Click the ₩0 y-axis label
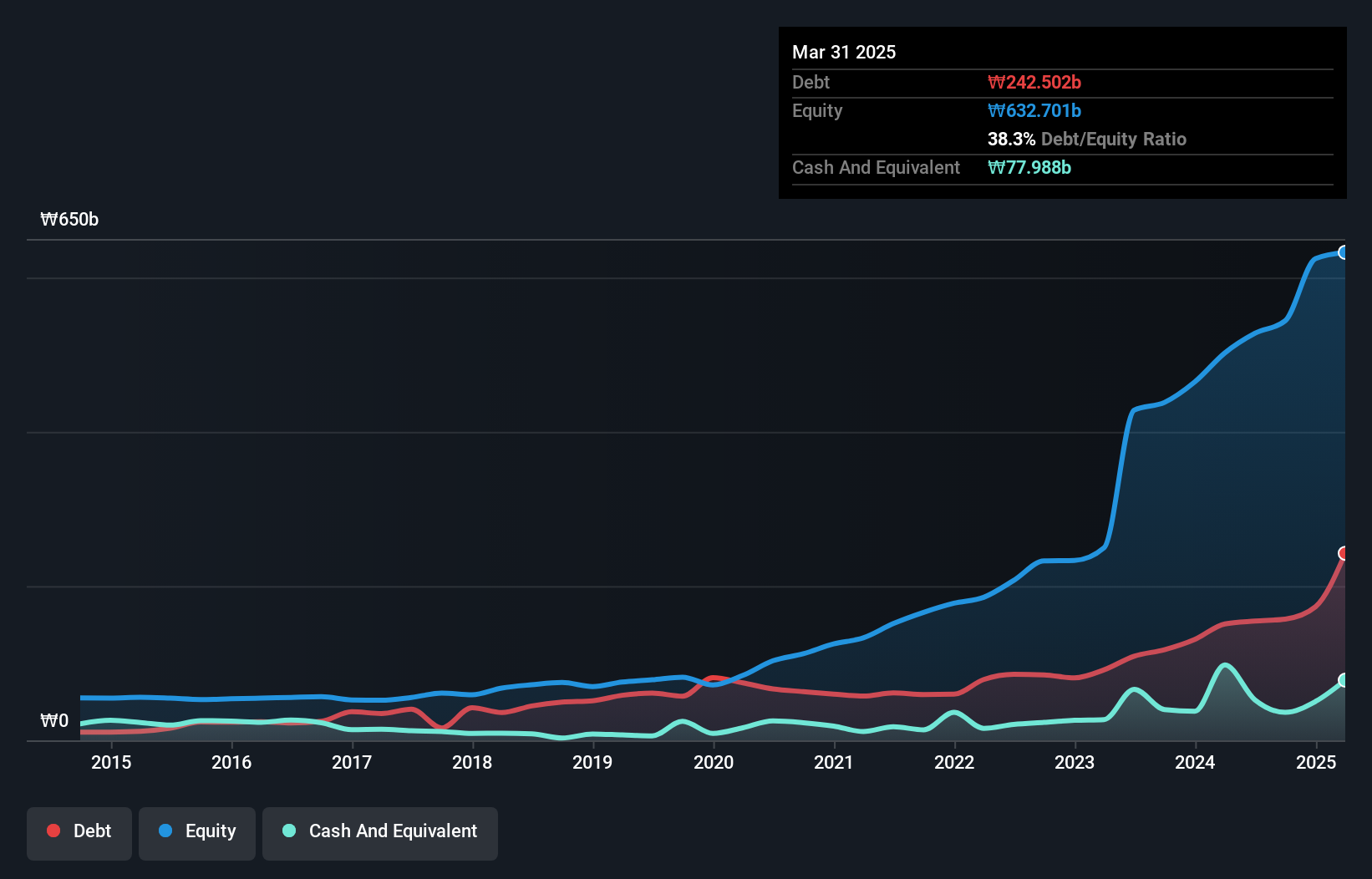Image resolution: width=1372 pixels, height=879 pixels. coord(54,720)
